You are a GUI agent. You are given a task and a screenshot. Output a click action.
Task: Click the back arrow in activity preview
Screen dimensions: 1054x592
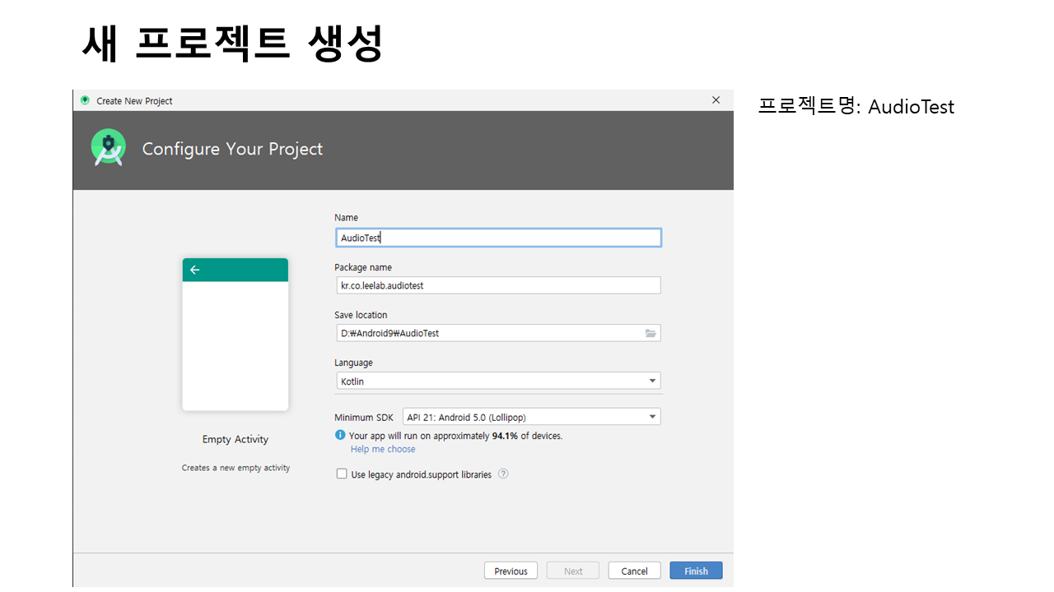(194, 270)
